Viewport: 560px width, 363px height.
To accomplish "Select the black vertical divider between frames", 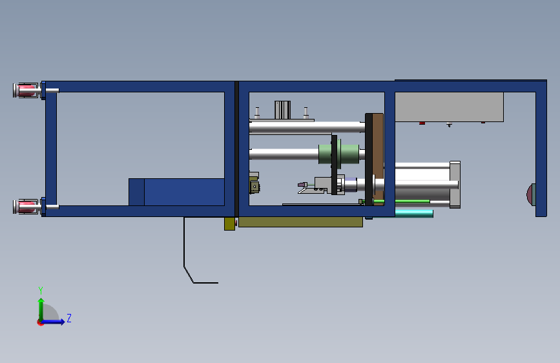I will (236, 149).
